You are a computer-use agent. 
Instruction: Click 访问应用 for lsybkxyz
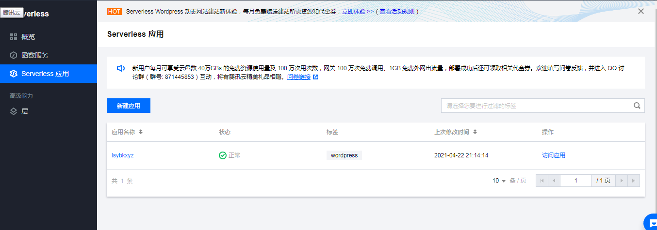coord(554,155)
